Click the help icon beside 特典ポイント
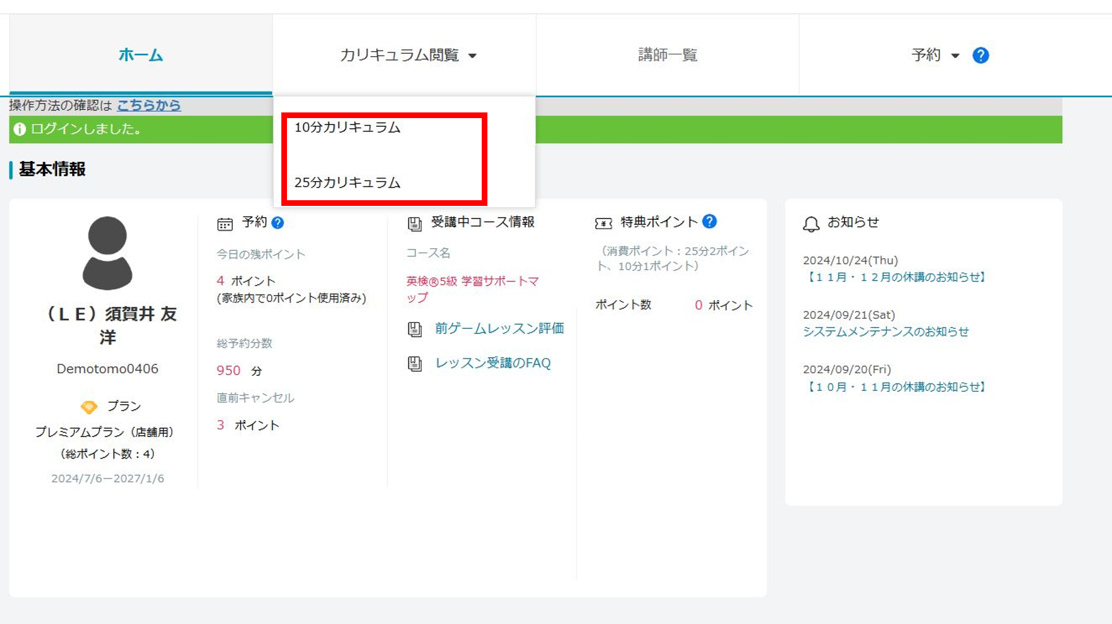1112x624 pixels. [709, 222]
